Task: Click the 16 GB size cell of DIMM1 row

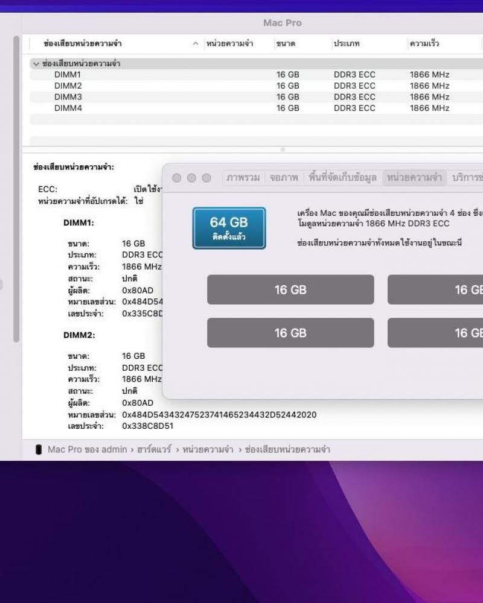Action: [288, 75]
